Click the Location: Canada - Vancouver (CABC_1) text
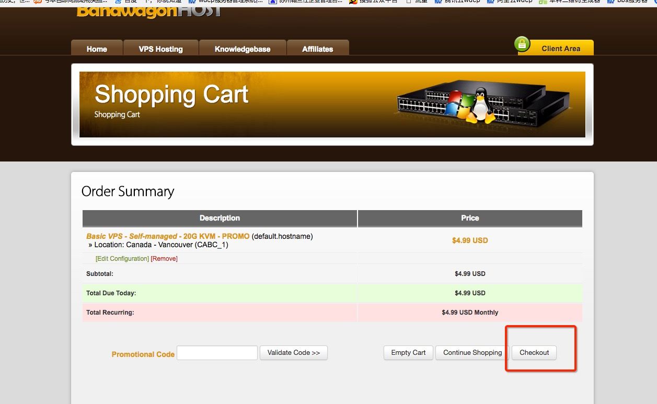657x404 pixels. tap(161, 245)
